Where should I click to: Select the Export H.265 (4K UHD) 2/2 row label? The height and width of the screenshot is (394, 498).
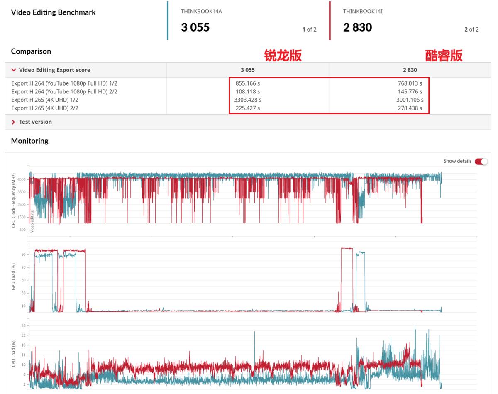[45, 108]
